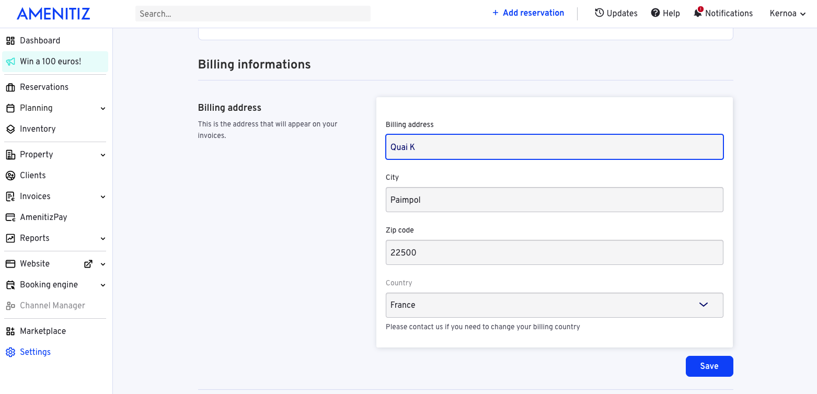Image resolution: width=817 pixels, height=394 pixels.
Task: Click the Reports chart icon
Action: pyautogui.click(x=10, y=238)
